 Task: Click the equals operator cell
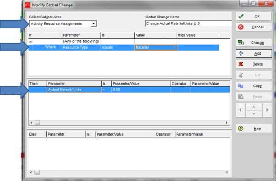click(x=118, y=47)
